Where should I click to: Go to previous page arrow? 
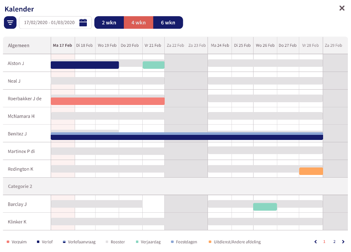(316, 242)
